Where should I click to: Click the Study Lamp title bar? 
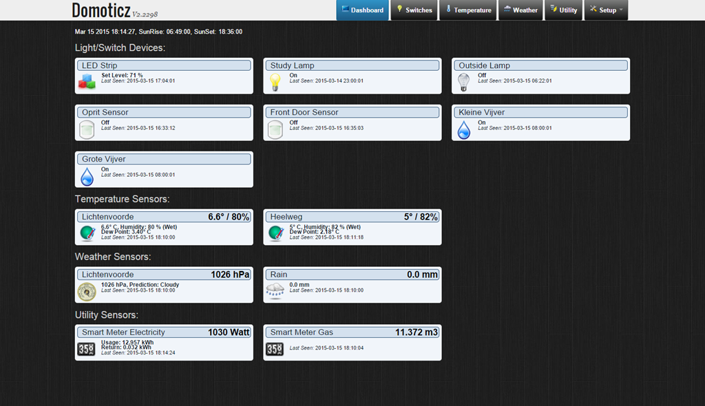click(352, 65)
